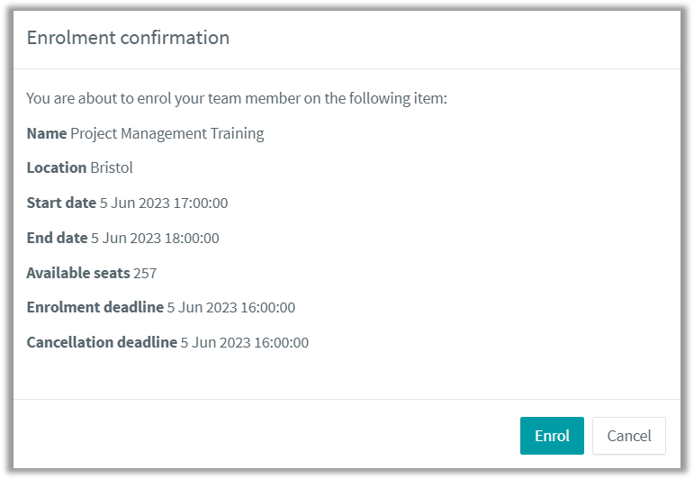This screenshot has height=479, width=694.
Task: Click the bold Location label
Action: pyautogui.click(x=57, y=167)
